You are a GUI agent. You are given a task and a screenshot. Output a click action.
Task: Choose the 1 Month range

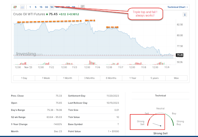[x=67, y=78]
